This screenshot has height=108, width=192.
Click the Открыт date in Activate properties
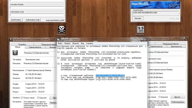click(35, 92)
